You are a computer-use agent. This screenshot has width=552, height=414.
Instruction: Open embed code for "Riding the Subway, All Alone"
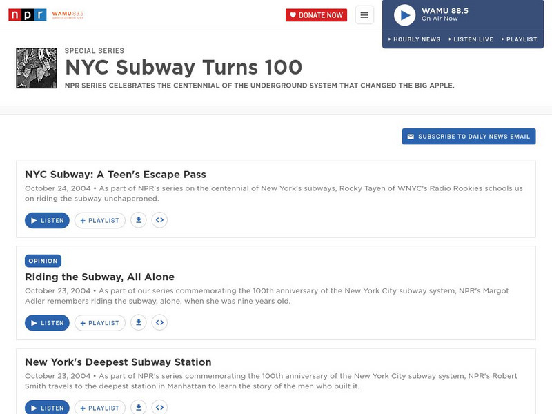click(x=159, y=322)
